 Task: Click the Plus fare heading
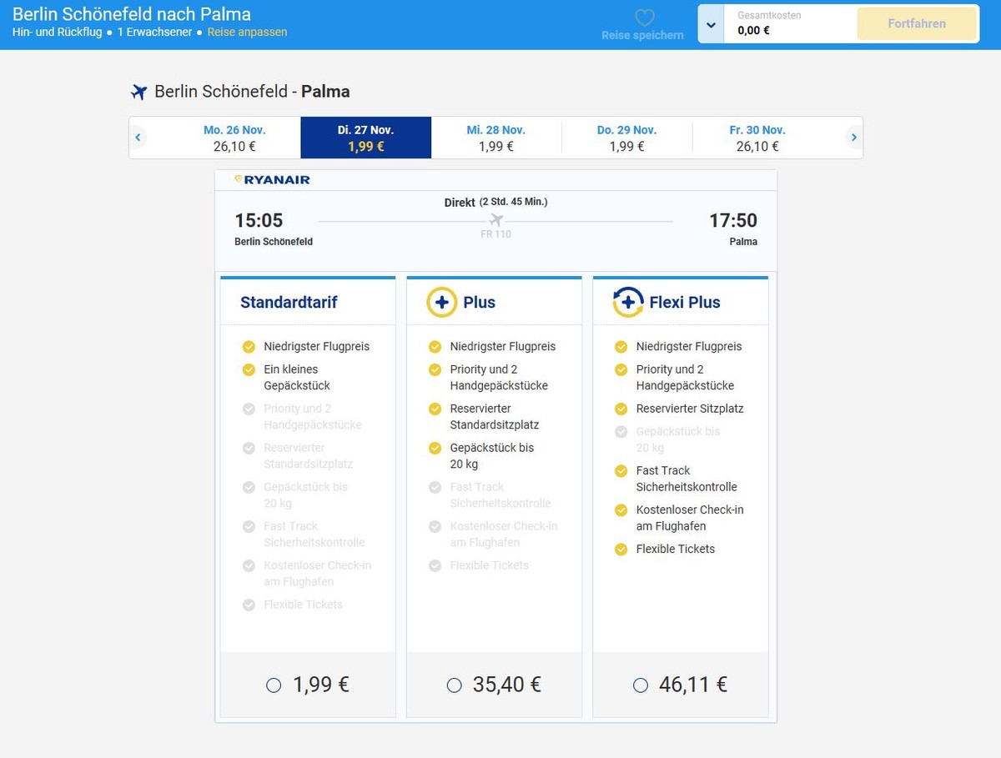pos(480,302)
